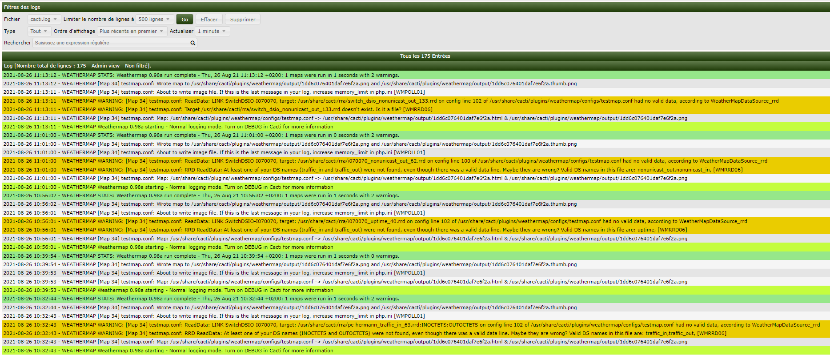
Task: Select the warning about i070070_uptime_40.rrd
Action: (x=416, y=221)
